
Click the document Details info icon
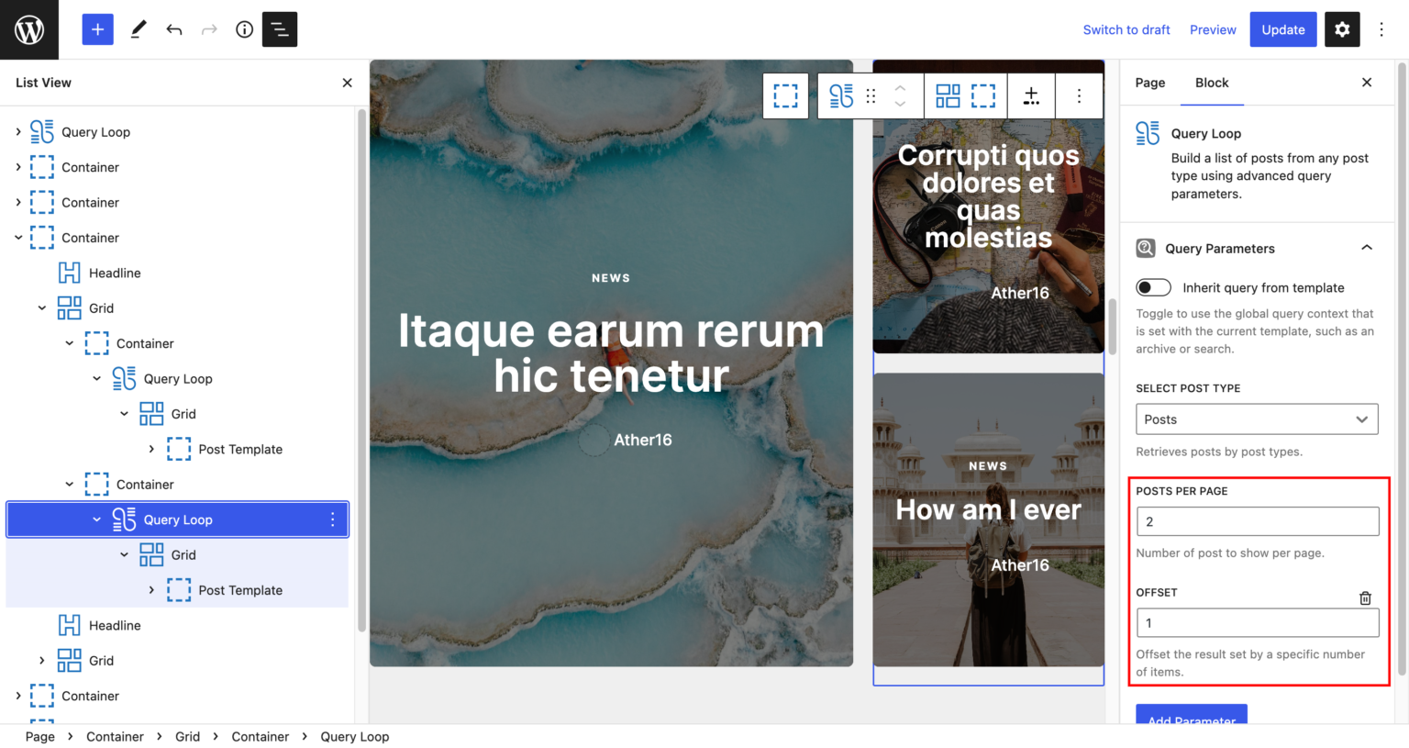(x=243, y=29)
